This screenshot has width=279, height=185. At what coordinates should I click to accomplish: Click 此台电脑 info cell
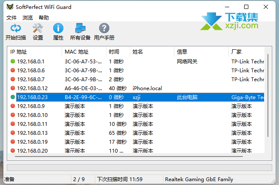[x=187, y=97]
